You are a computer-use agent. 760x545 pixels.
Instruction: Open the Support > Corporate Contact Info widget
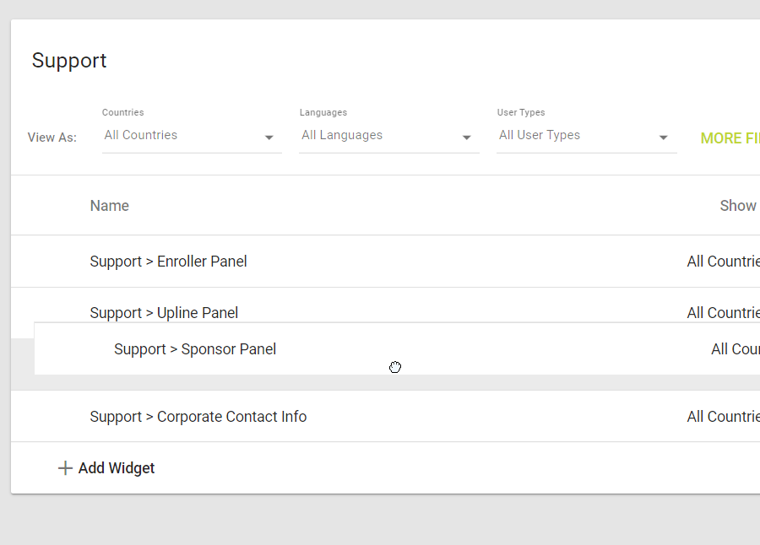click(x=198, y=417)
